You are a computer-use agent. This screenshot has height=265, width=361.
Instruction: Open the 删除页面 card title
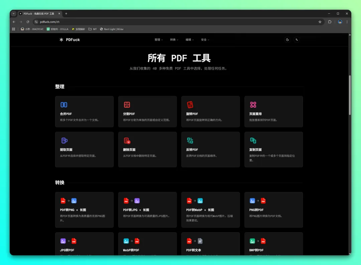tap(129, 150)
